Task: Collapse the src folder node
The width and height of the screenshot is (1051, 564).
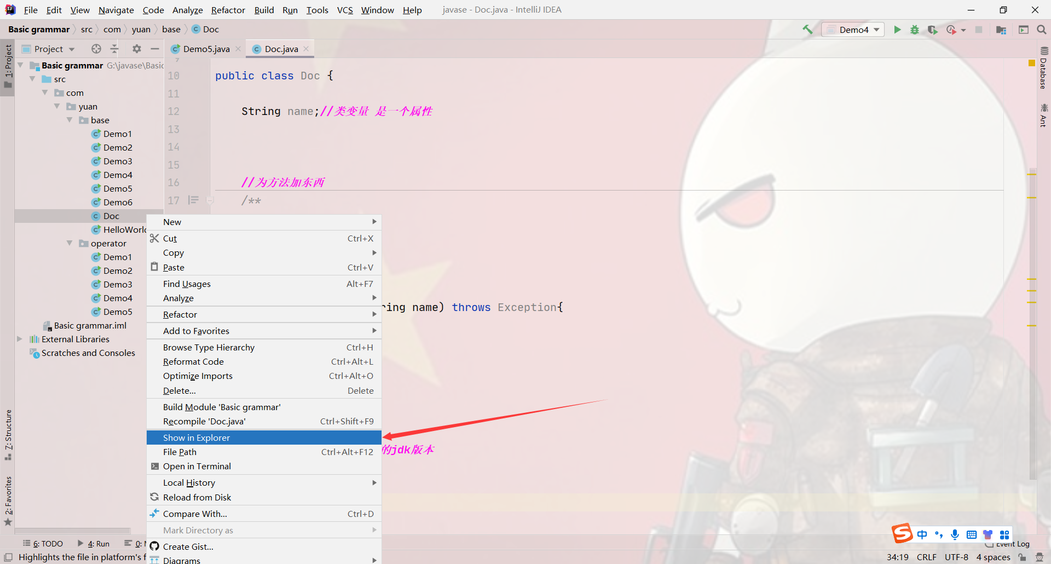Action: pyautogui.click(x=32, y=79)
